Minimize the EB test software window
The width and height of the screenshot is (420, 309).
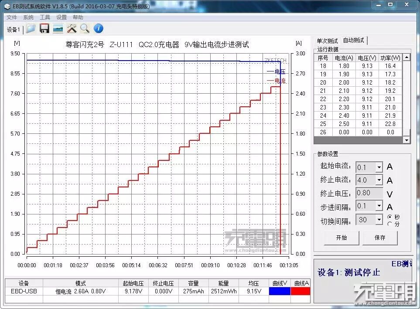tap(379, 5)
